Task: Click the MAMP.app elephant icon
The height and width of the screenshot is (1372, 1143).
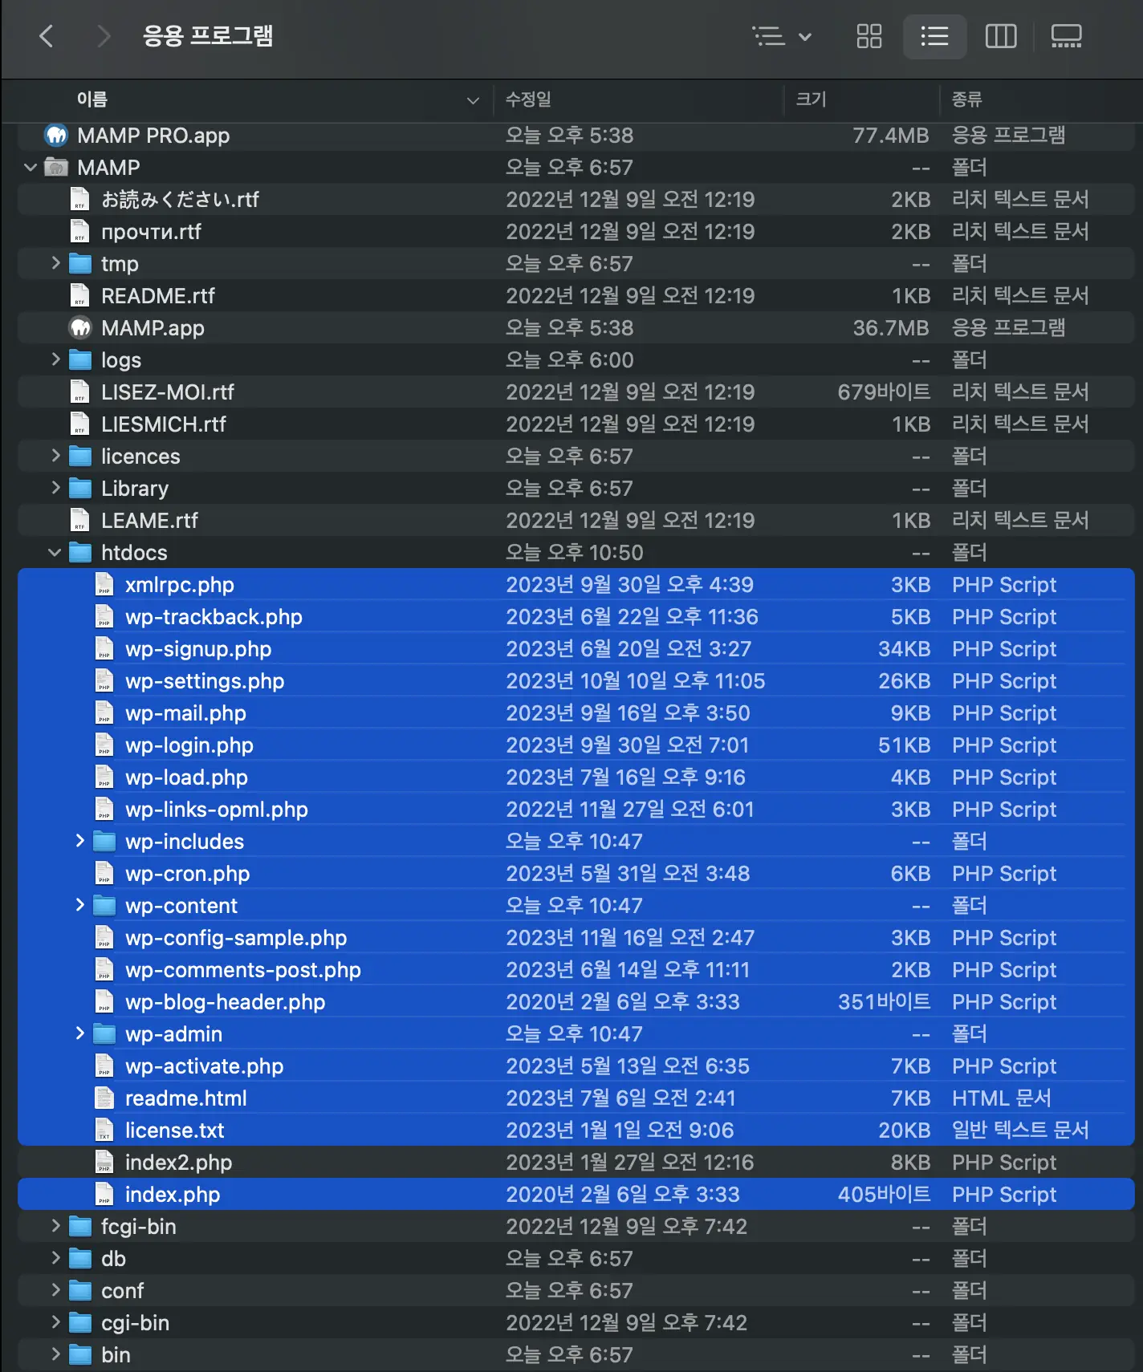Action: point(80,328)
